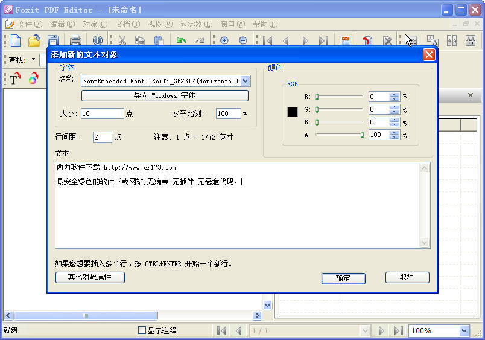Screen dimensions: 485x340
Task: Click the text A object toolbar icon
Action: click(433, 40)
